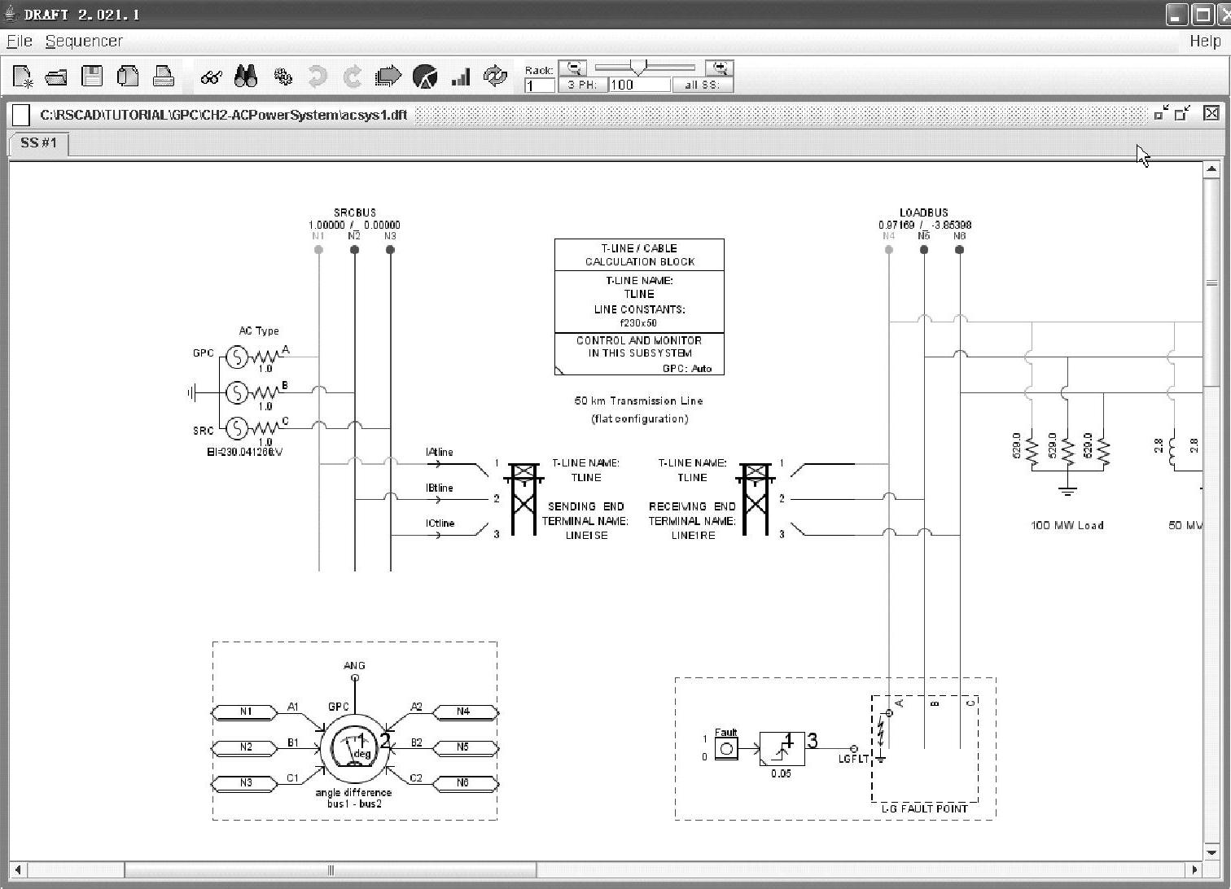The image size is (1231, 889).
Task: Open the File menu
Action: 19,41
